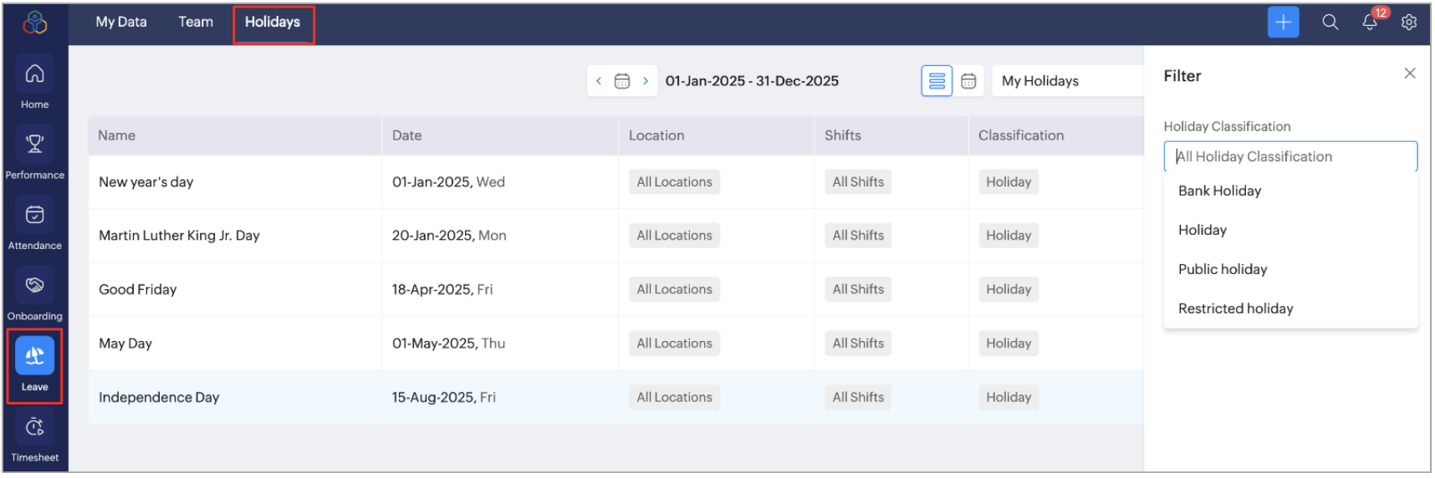Open the Performance trophy icon

pos(34,145)
